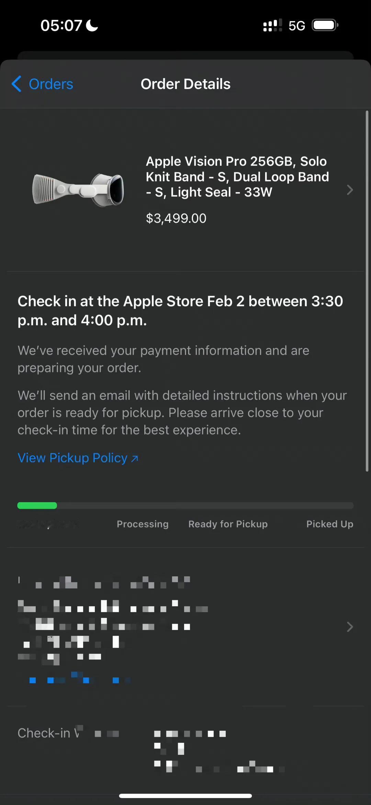Tap the $3,499.00 price text
Screen dimensions: 371x805
[x=176, y=218]
